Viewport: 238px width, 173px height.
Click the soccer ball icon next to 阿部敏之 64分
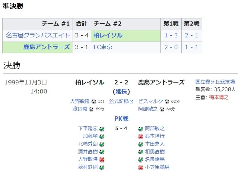click(x=162, y=109)
